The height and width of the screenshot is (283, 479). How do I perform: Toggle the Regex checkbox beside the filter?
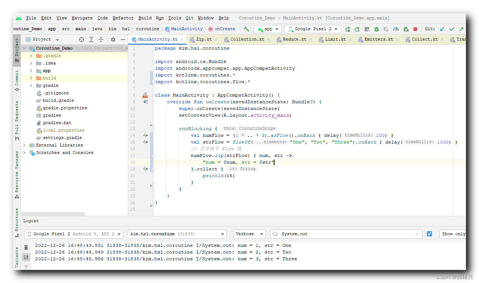pyautogui.click(x=429, y=234)
